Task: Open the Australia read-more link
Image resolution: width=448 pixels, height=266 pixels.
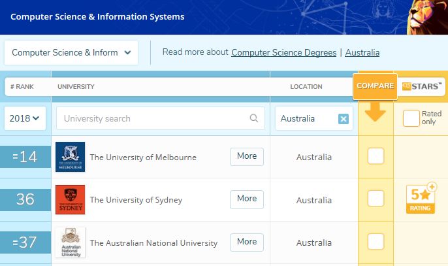Action: coord(362,53)
